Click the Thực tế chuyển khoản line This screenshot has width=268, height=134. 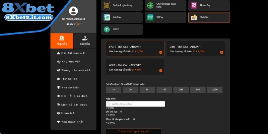pyautogui.click(x=120, y=119)
